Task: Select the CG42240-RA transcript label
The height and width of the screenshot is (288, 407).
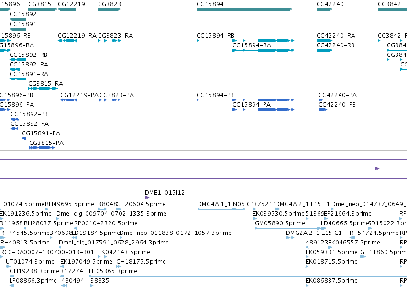Action: [336, 35]
